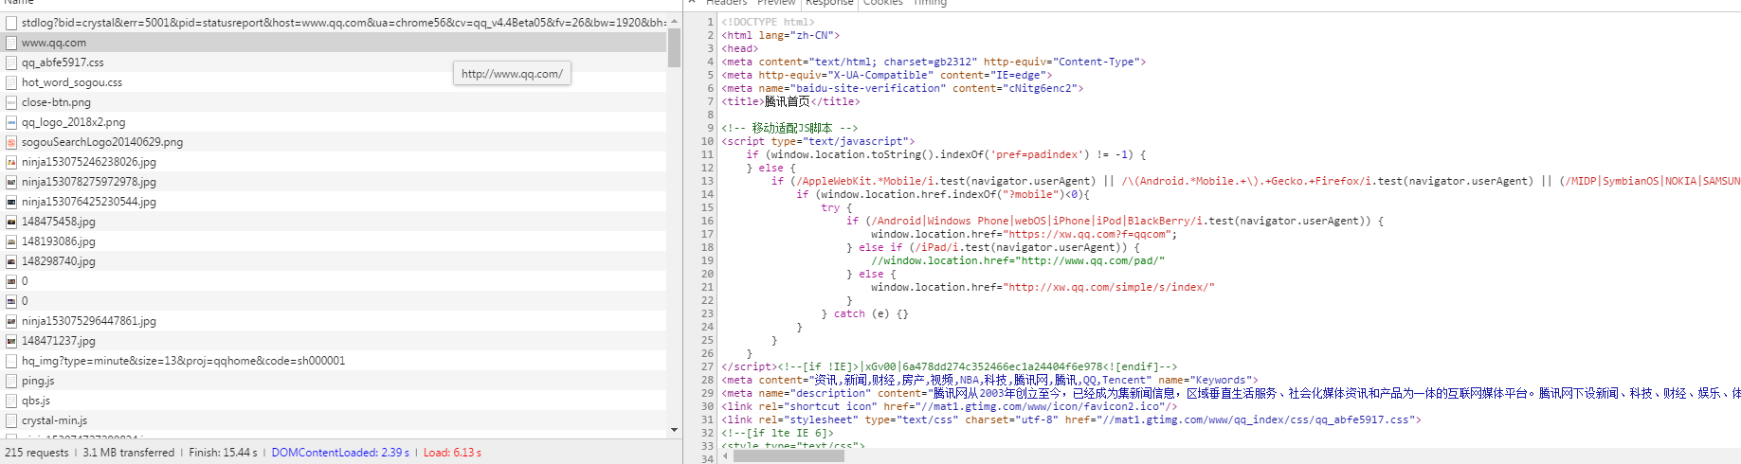Click the thumbnail icon of 148298740.jpg

11,261
